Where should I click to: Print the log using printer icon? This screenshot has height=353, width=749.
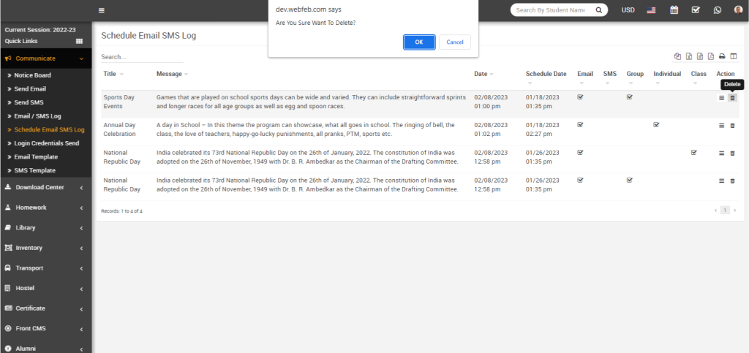722,56
